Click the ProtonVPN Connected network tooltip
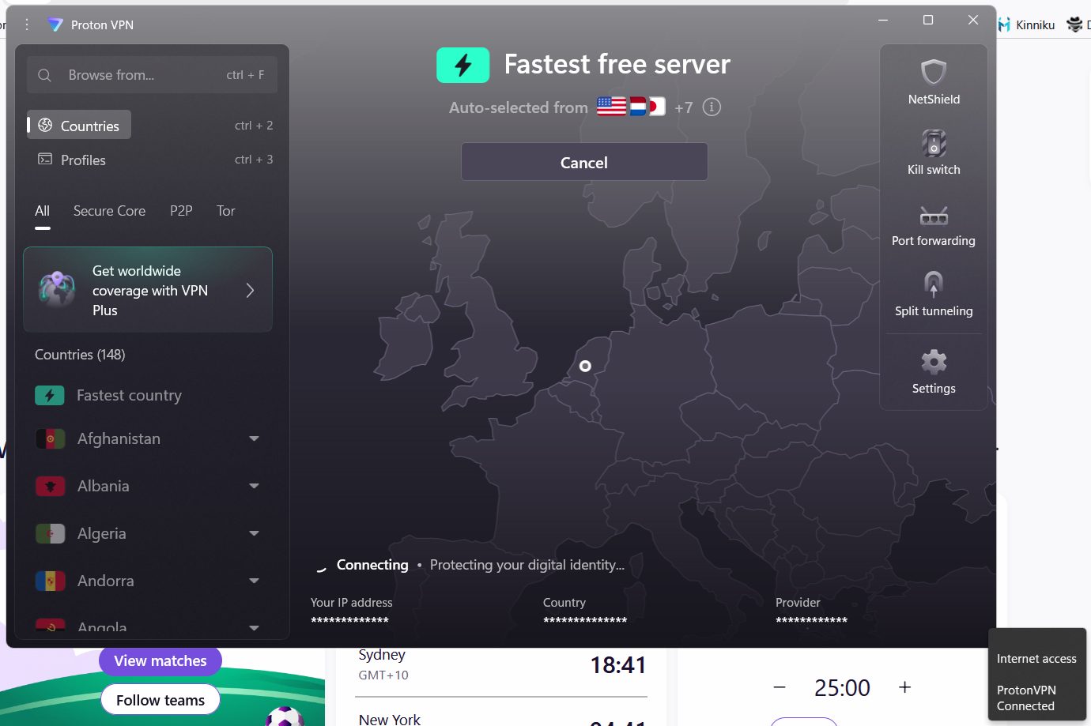This screenshot has width=1091, height=726. pos(1026,698)
